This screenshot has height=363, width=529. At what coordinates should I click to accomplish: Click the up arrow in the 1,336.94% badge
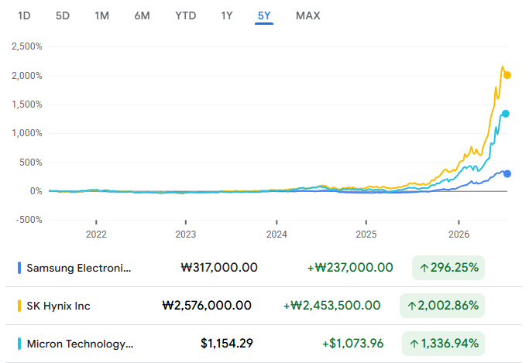click(x=414, y=344)
